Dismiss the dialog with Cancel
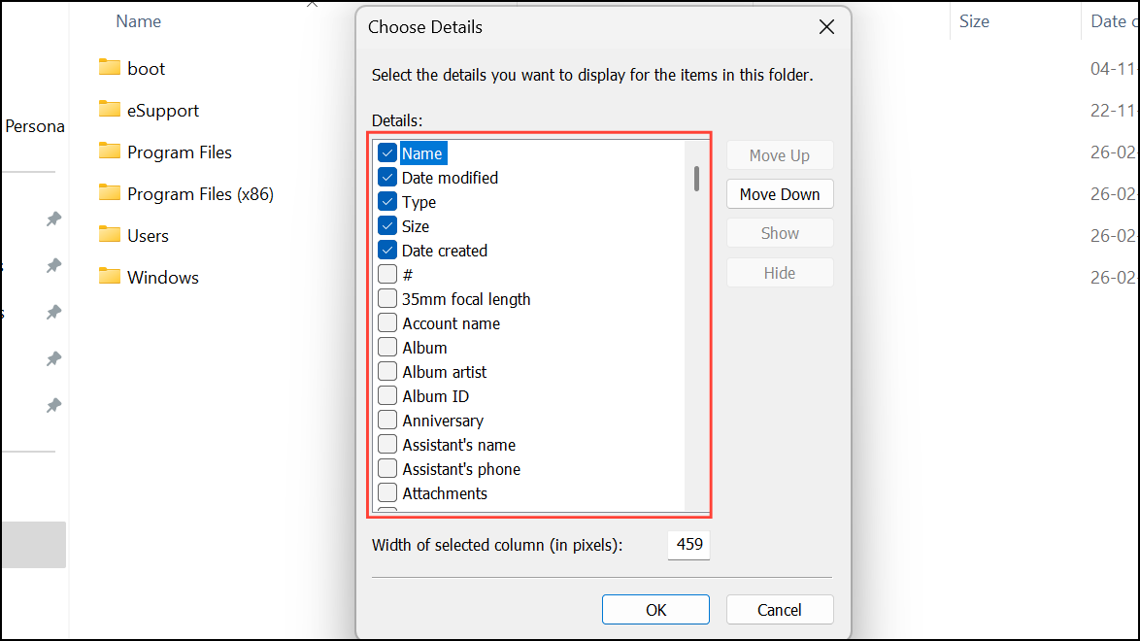 pos(780,609)
